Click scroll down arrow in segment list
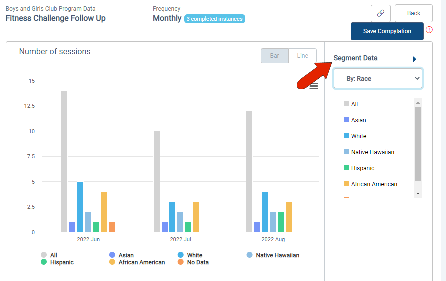446x281 pixels. tap(418, 194)
